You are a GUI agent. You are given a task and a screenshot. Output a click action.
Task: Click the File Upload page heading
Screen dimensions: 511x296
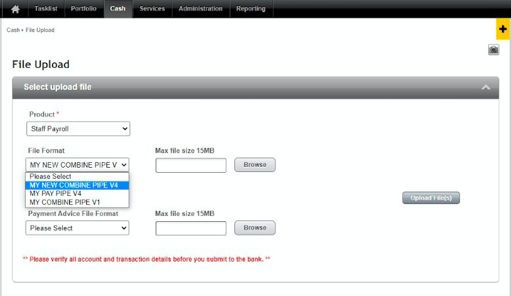pos(41,64)
